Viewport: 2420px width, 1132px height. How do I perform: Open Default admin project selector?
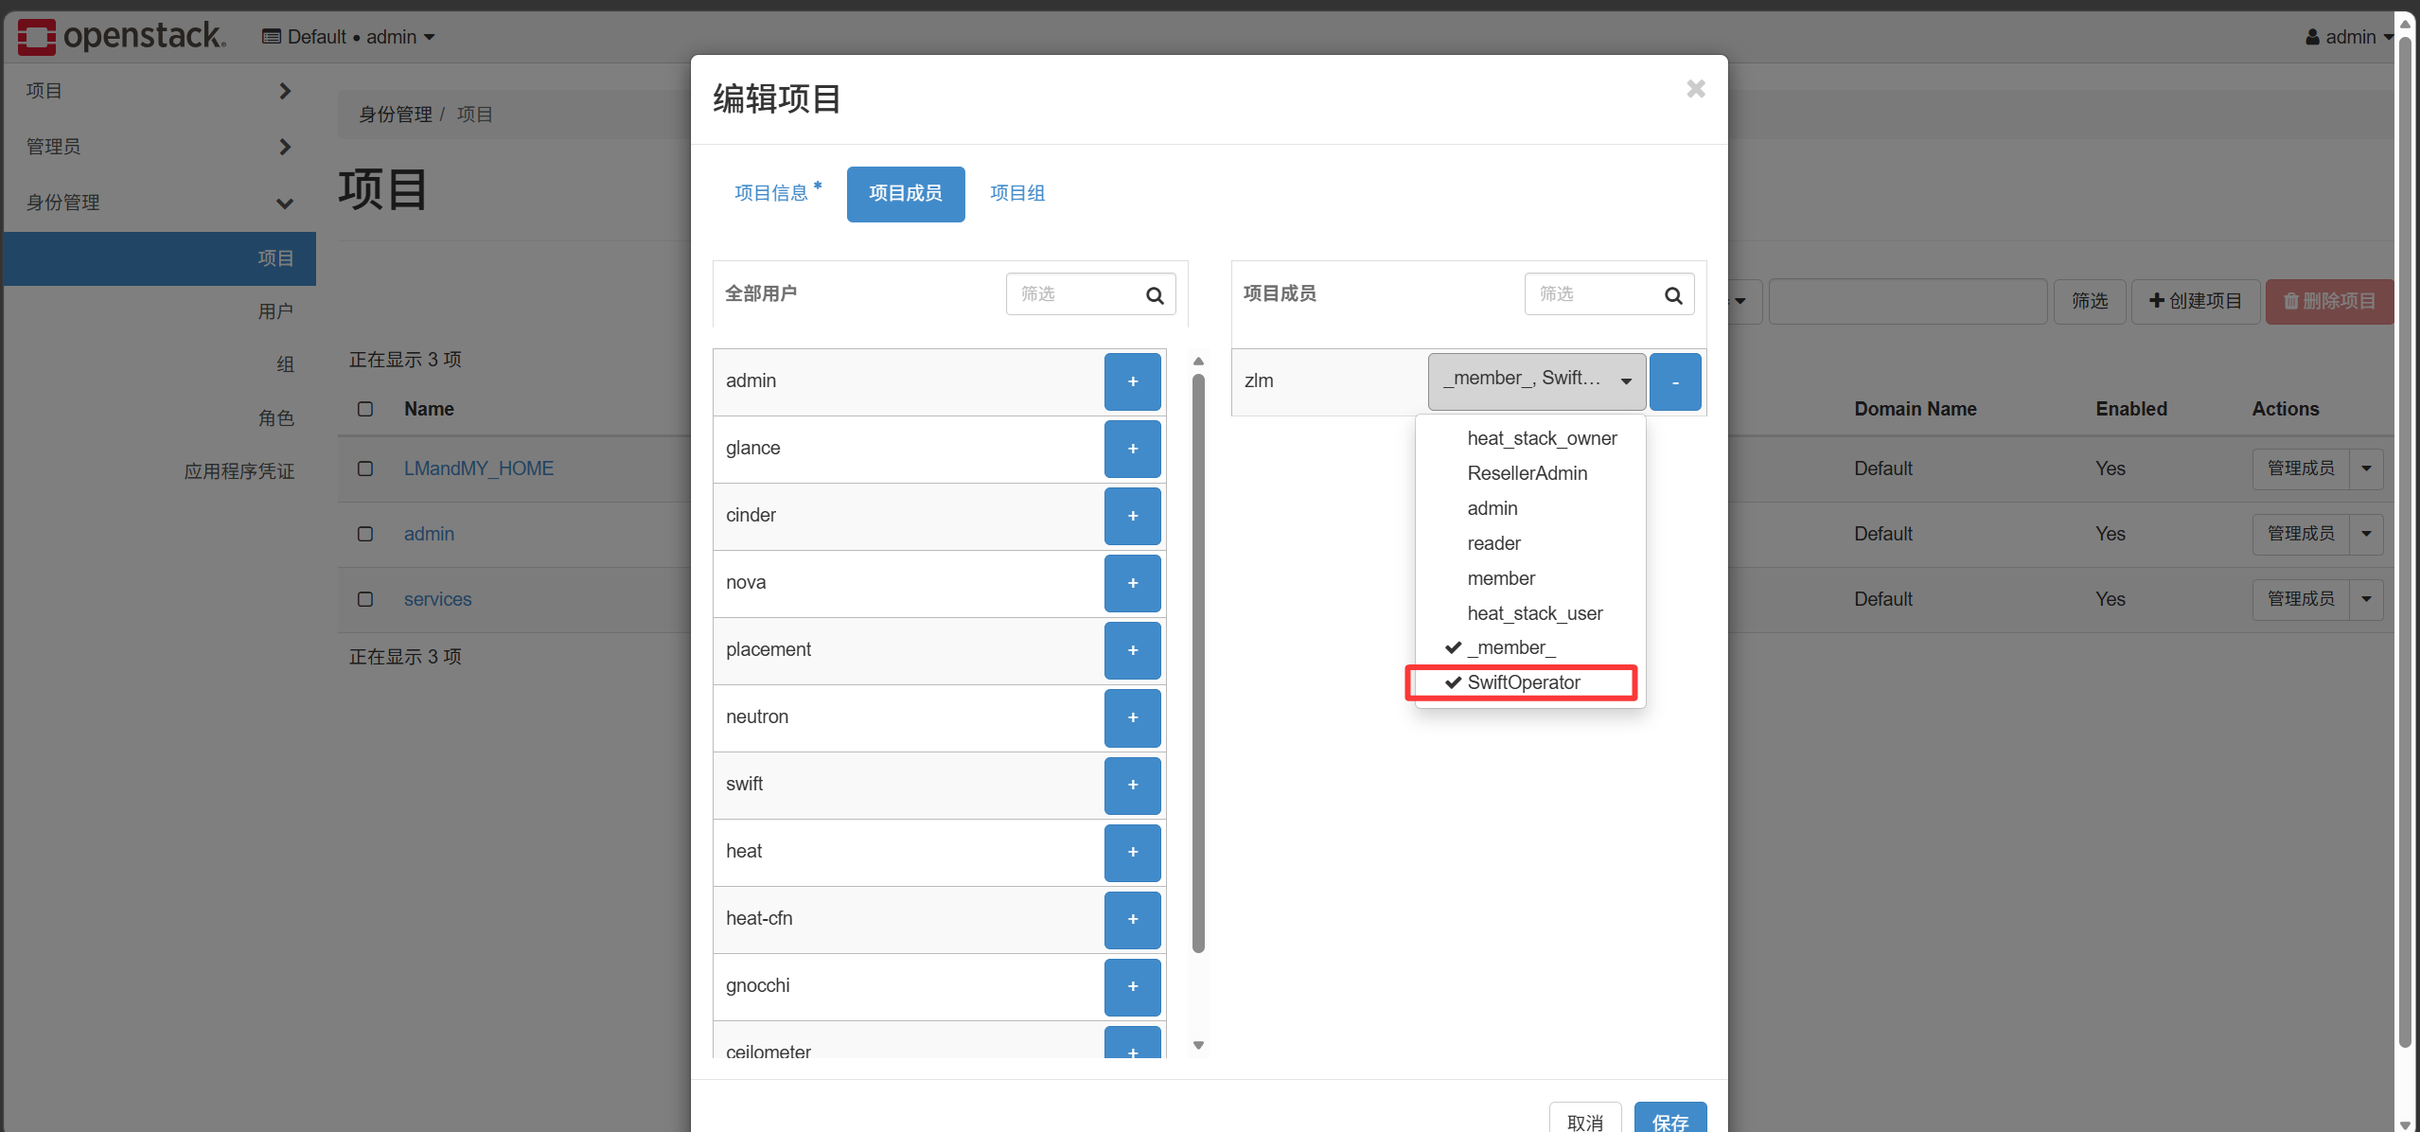point(347,37)
